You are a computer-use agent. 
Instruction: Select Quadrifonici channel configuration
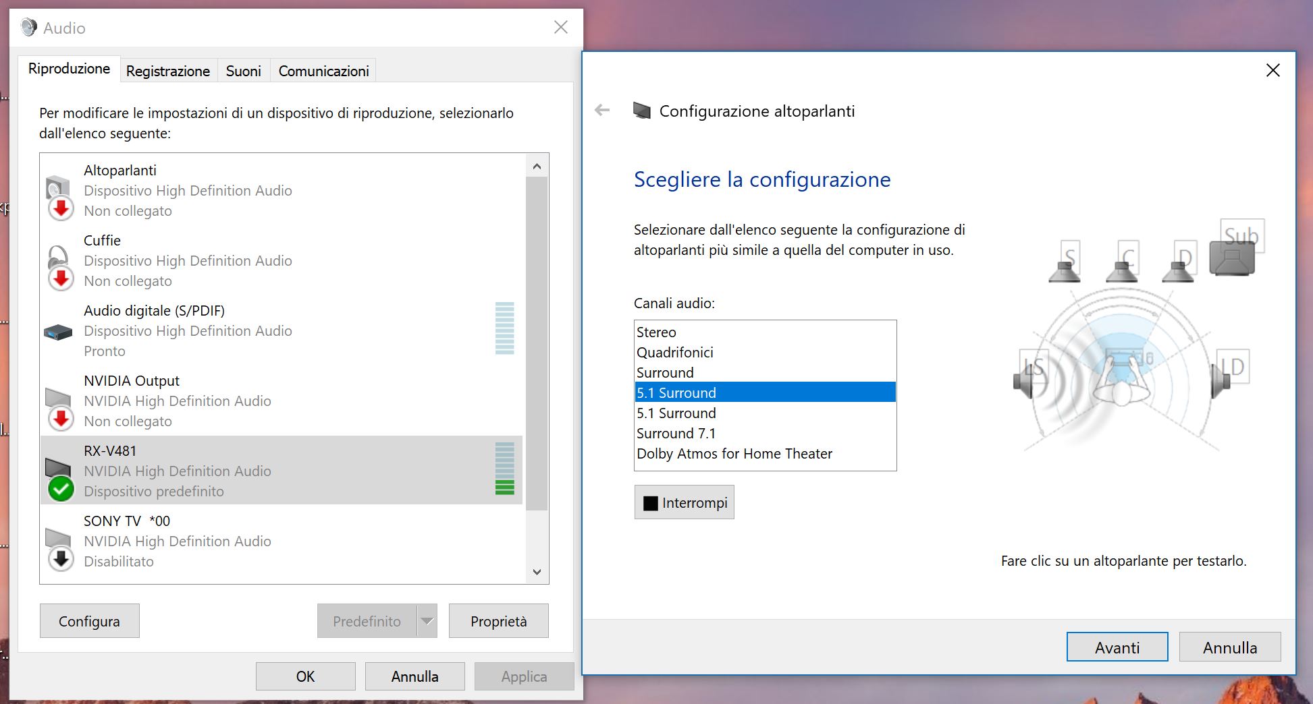click(x=766, y=352)
